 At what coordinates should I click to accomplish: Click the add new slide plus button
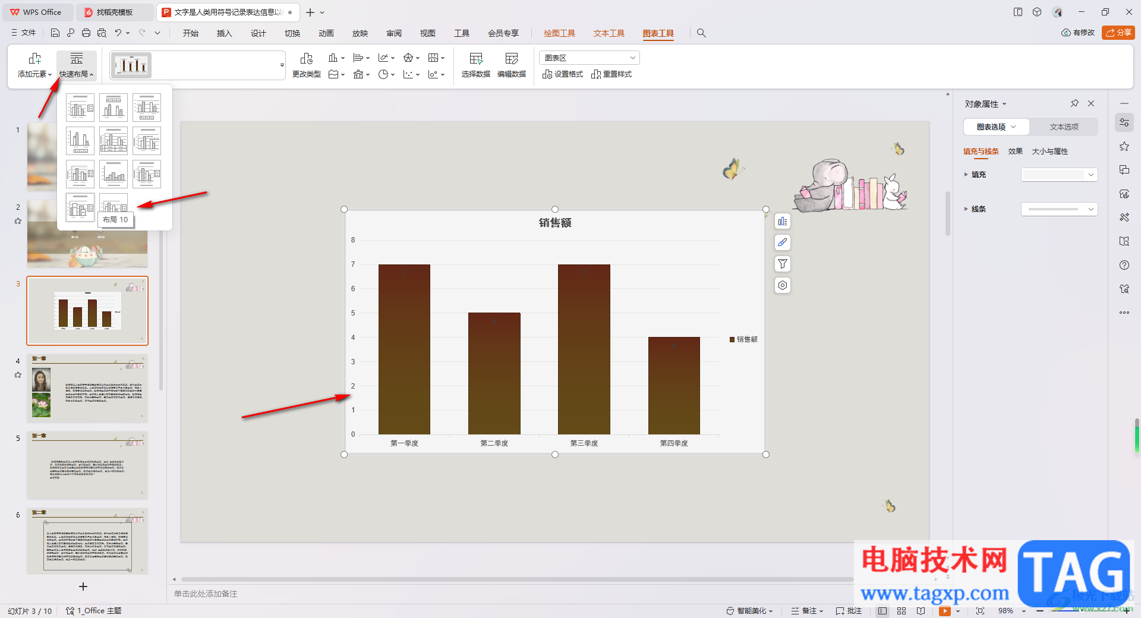(83, 587)
